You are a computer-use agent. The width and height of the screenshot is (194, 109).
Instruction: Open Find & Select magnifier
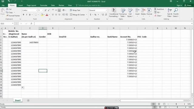[176, 13]
